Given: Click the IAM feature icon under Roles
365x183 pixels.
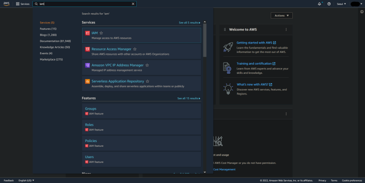Looking at the screenshot, I should coord(86,130).
